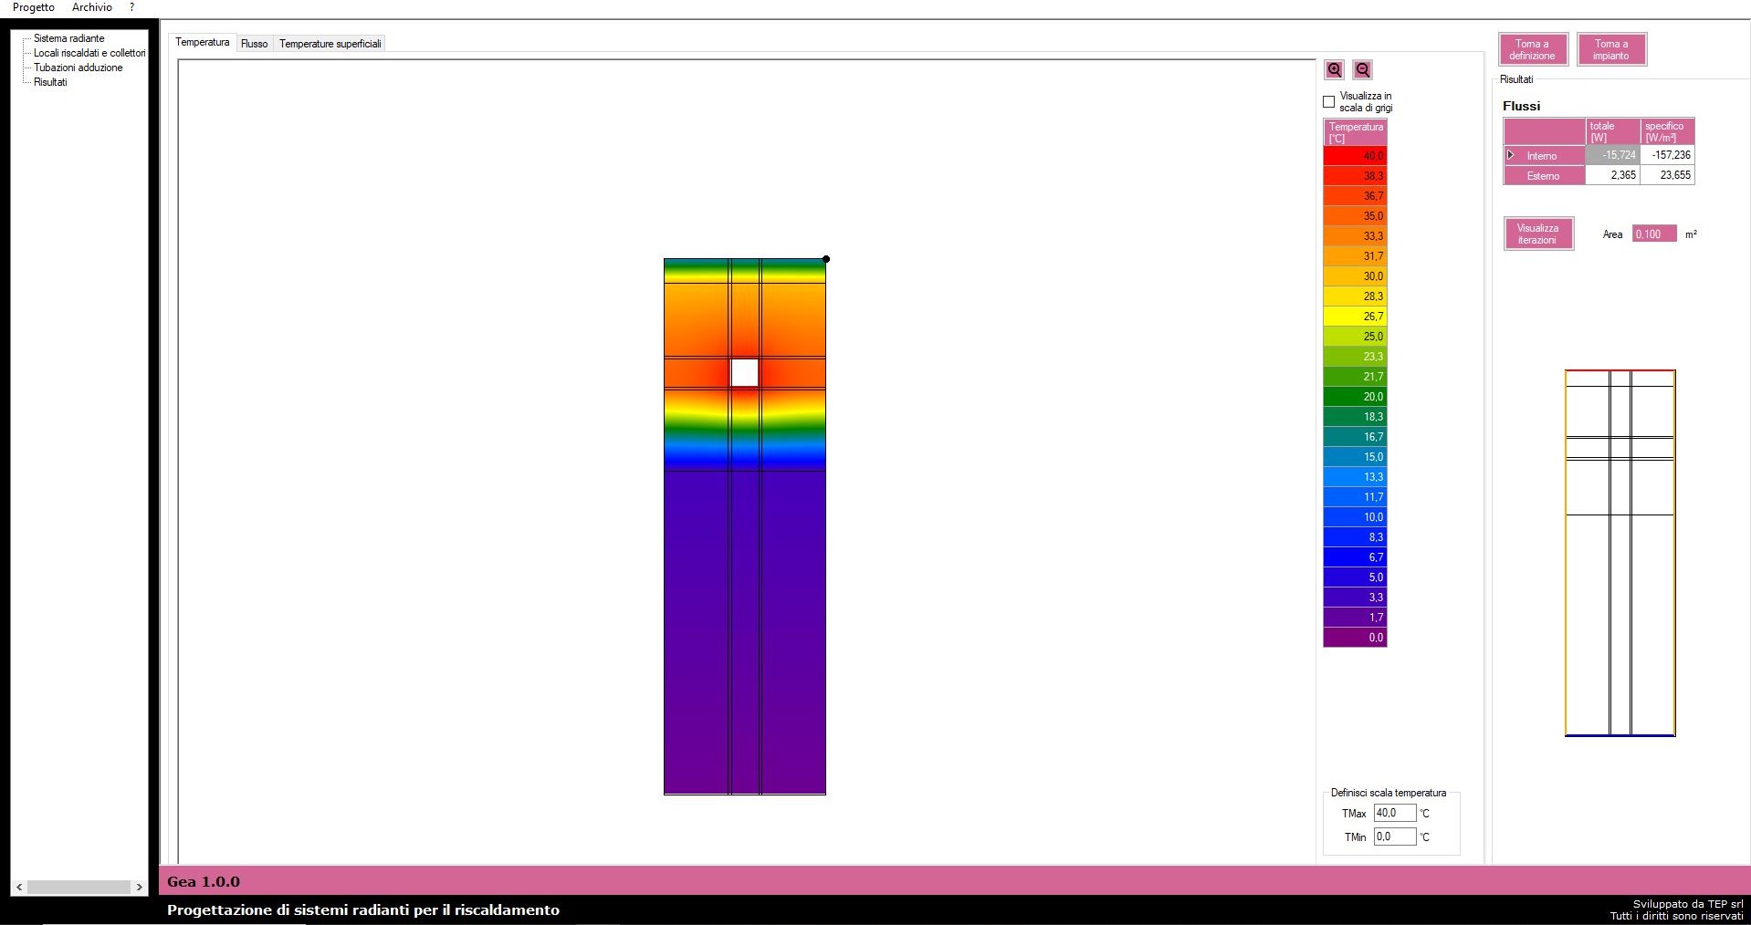
Task: Click the 20,0 green legend swatch
Action: (1355, 397)
